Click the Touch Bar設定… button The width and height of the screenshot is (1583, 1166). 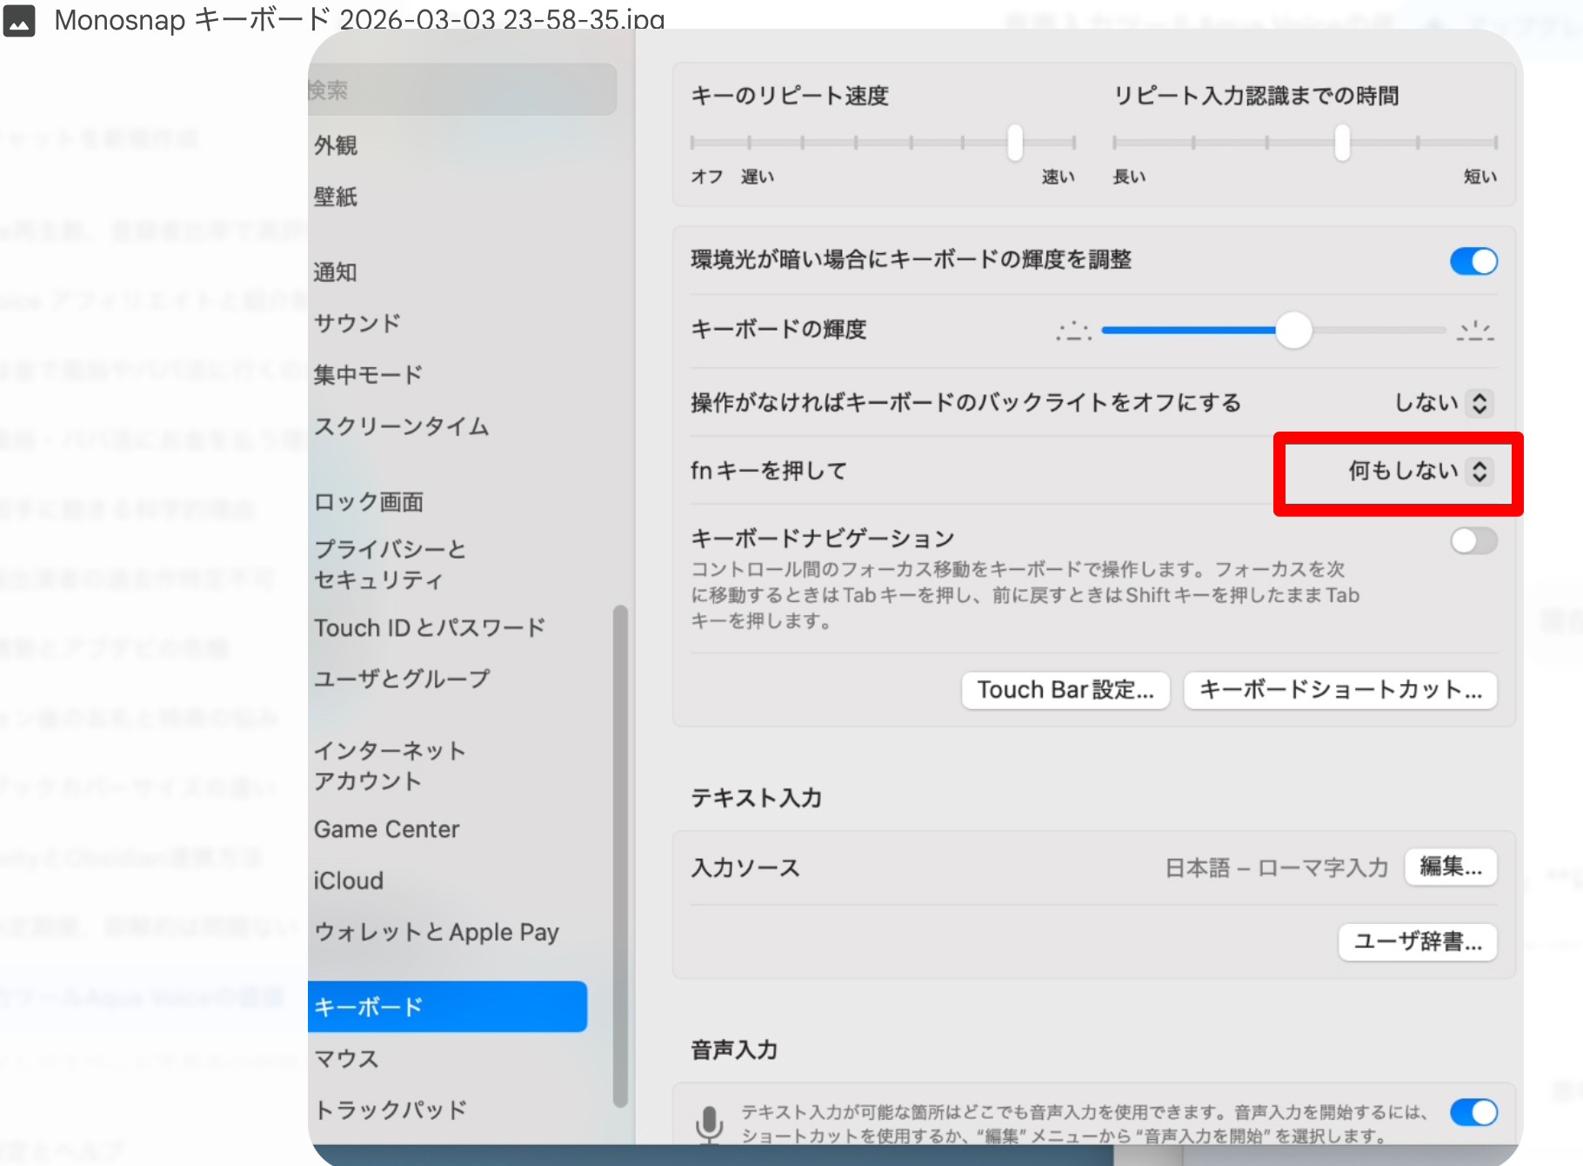1065,690
